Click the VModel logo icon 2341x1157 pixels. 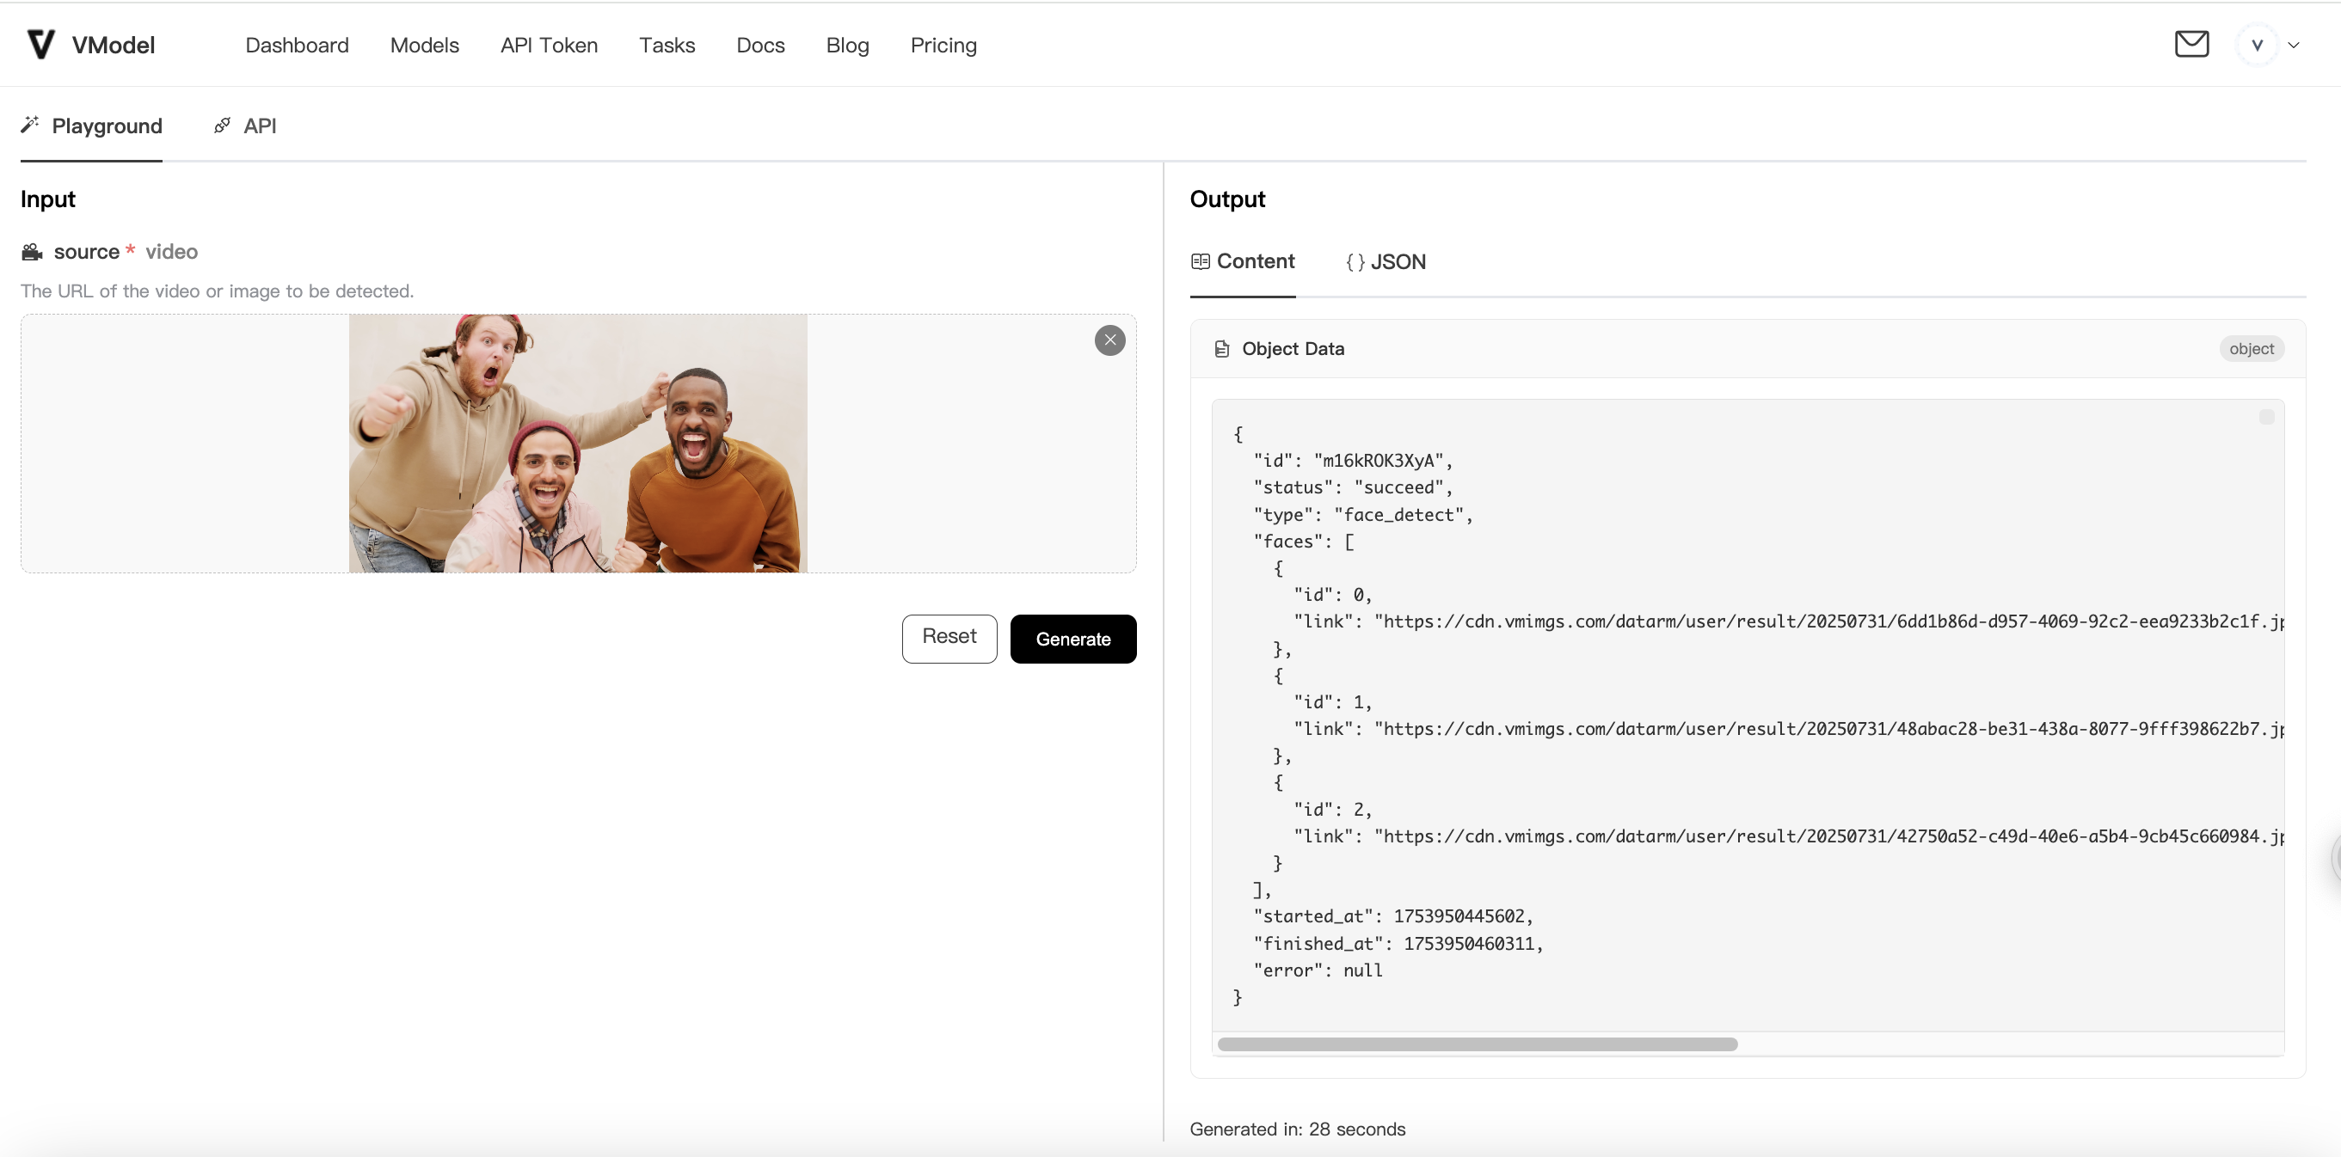pyautogui.click(x=41, y=45)
